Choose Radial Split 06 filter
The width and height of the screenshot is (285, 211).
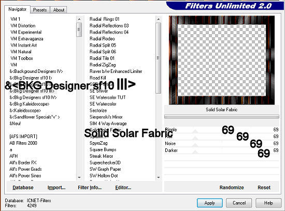tap(103, 52)
